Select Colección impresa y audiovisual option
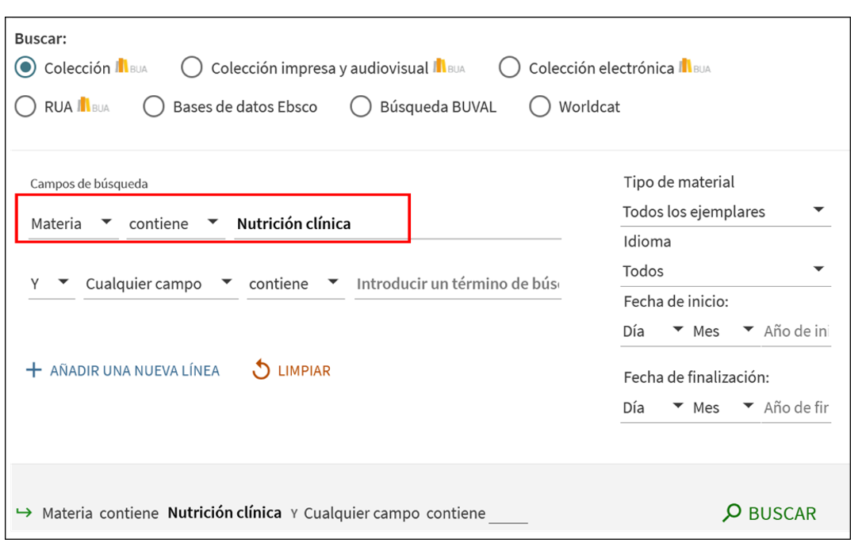The image size is (862, 558). click(191, 67)
